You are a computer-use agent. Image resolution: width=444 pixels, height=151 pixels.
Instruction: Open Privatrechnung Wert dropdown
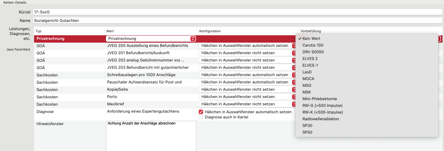coord(151,39)
